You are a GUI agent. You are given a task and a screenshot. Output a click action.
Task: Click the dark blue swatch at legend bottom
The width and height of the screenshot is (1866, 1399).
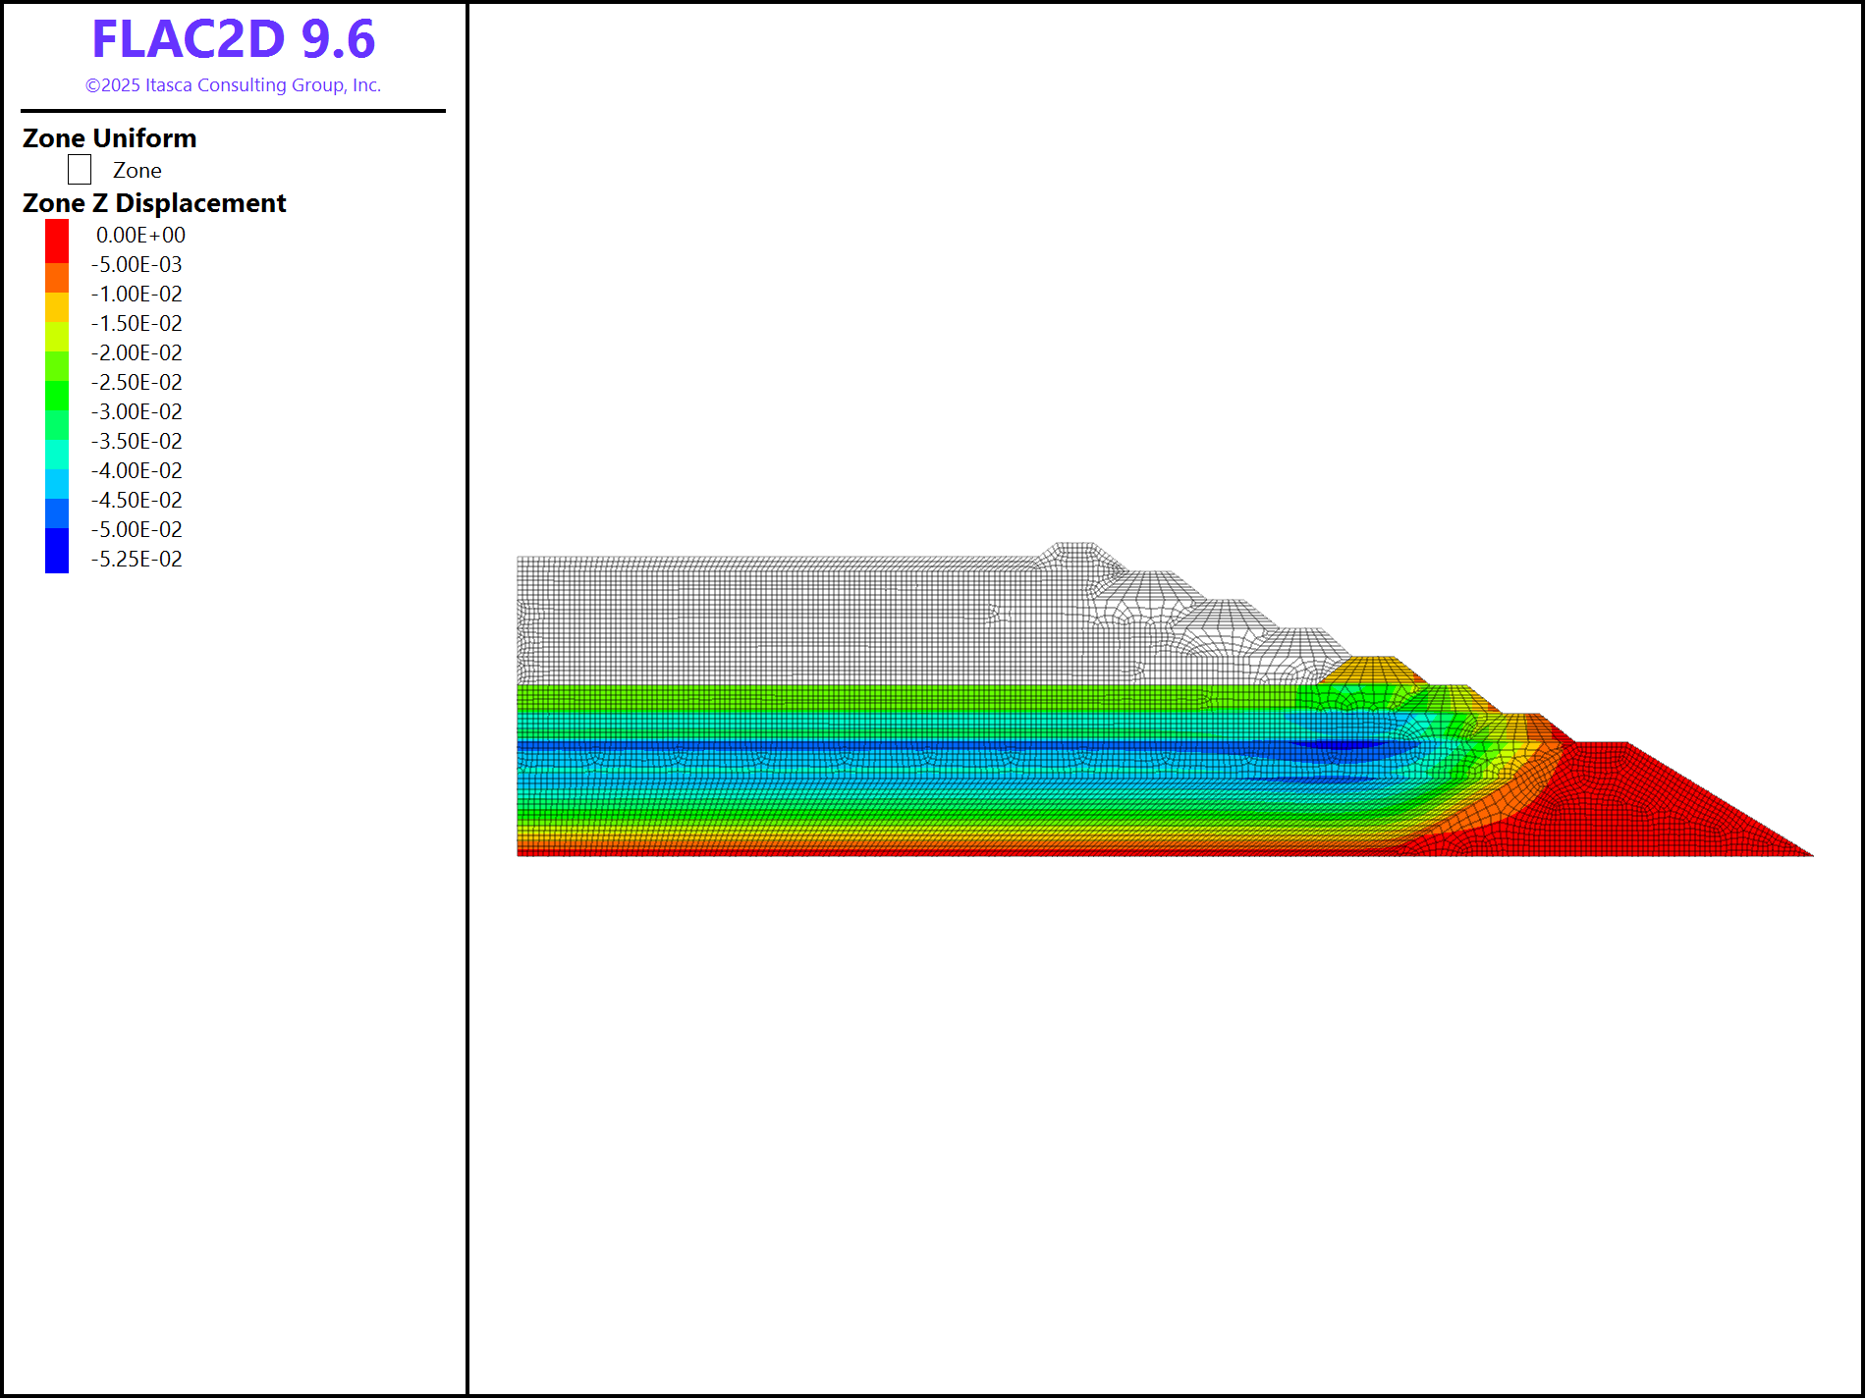click(x=57, y=551)
